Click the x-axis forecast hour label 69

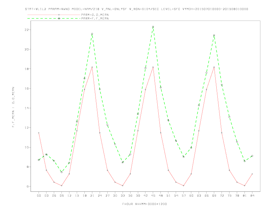(x=214, y=196)
